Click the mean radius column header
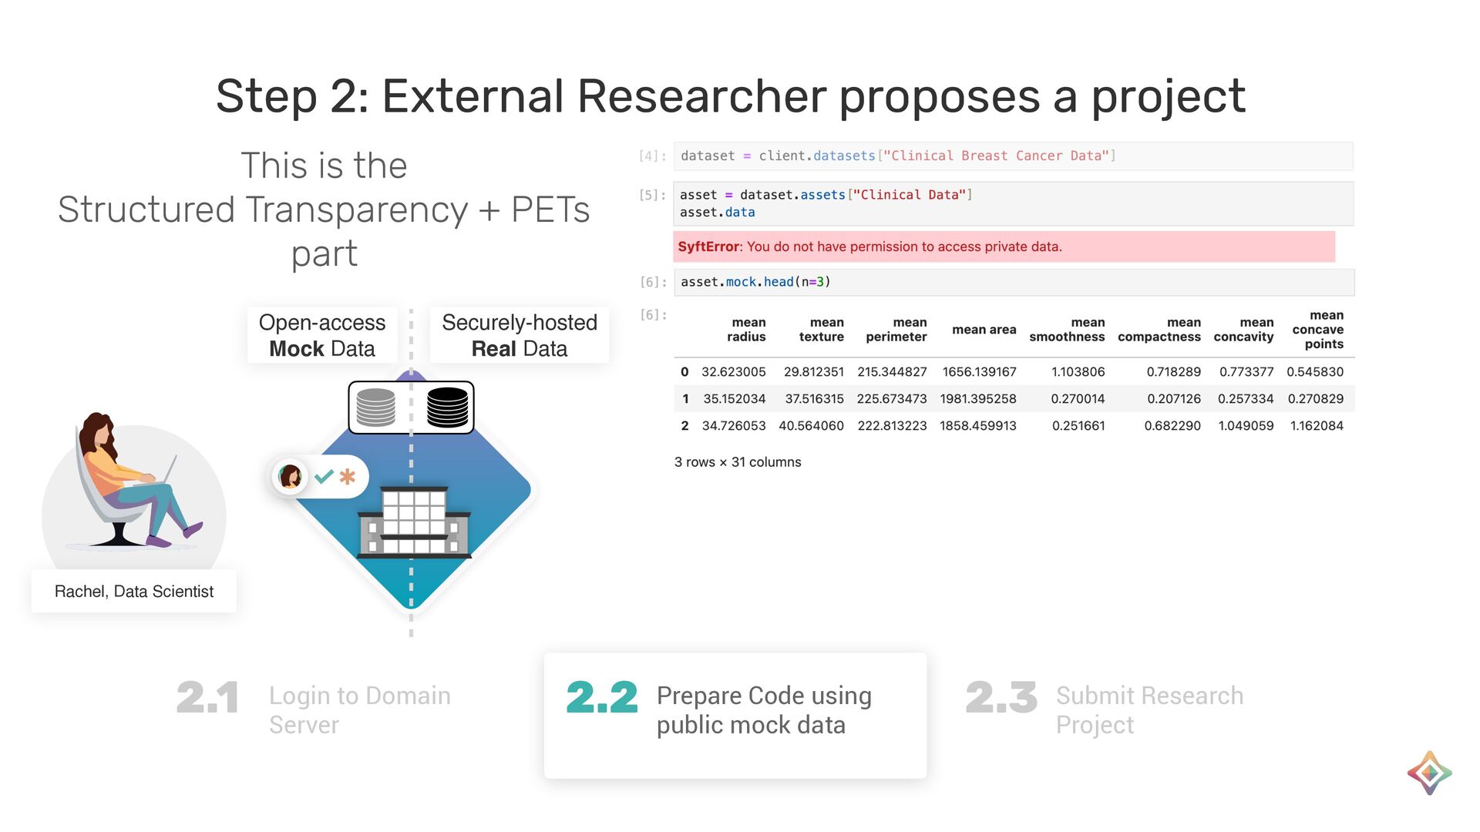Screen dimensions: 1480x832 click(x=746, y=330)
